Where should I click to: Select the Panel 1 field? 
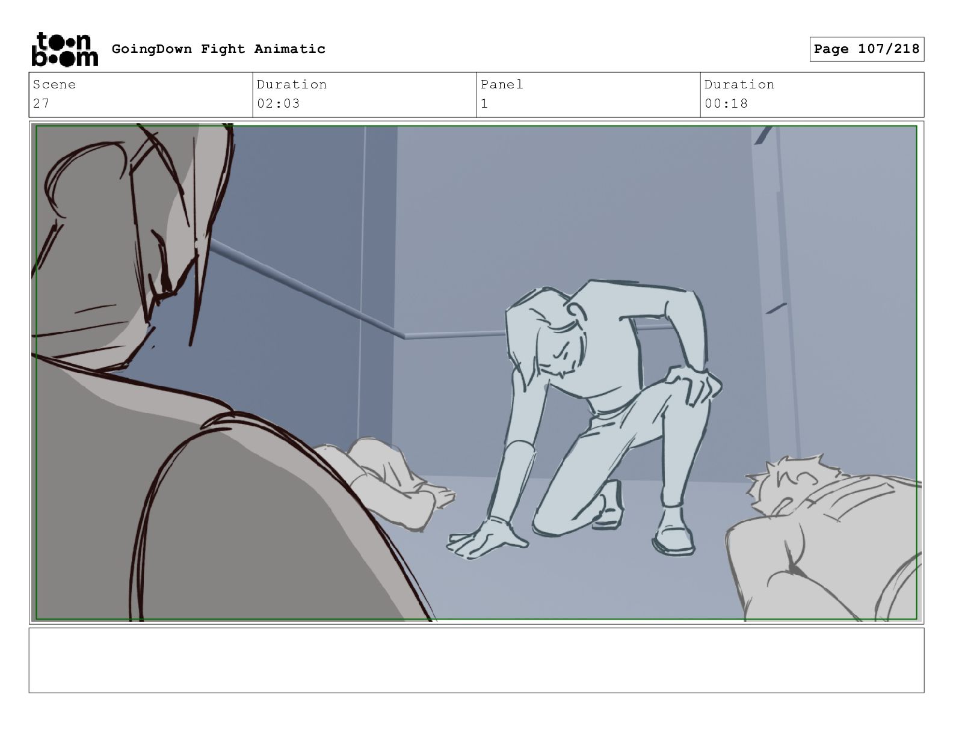(x=588, y=94)
